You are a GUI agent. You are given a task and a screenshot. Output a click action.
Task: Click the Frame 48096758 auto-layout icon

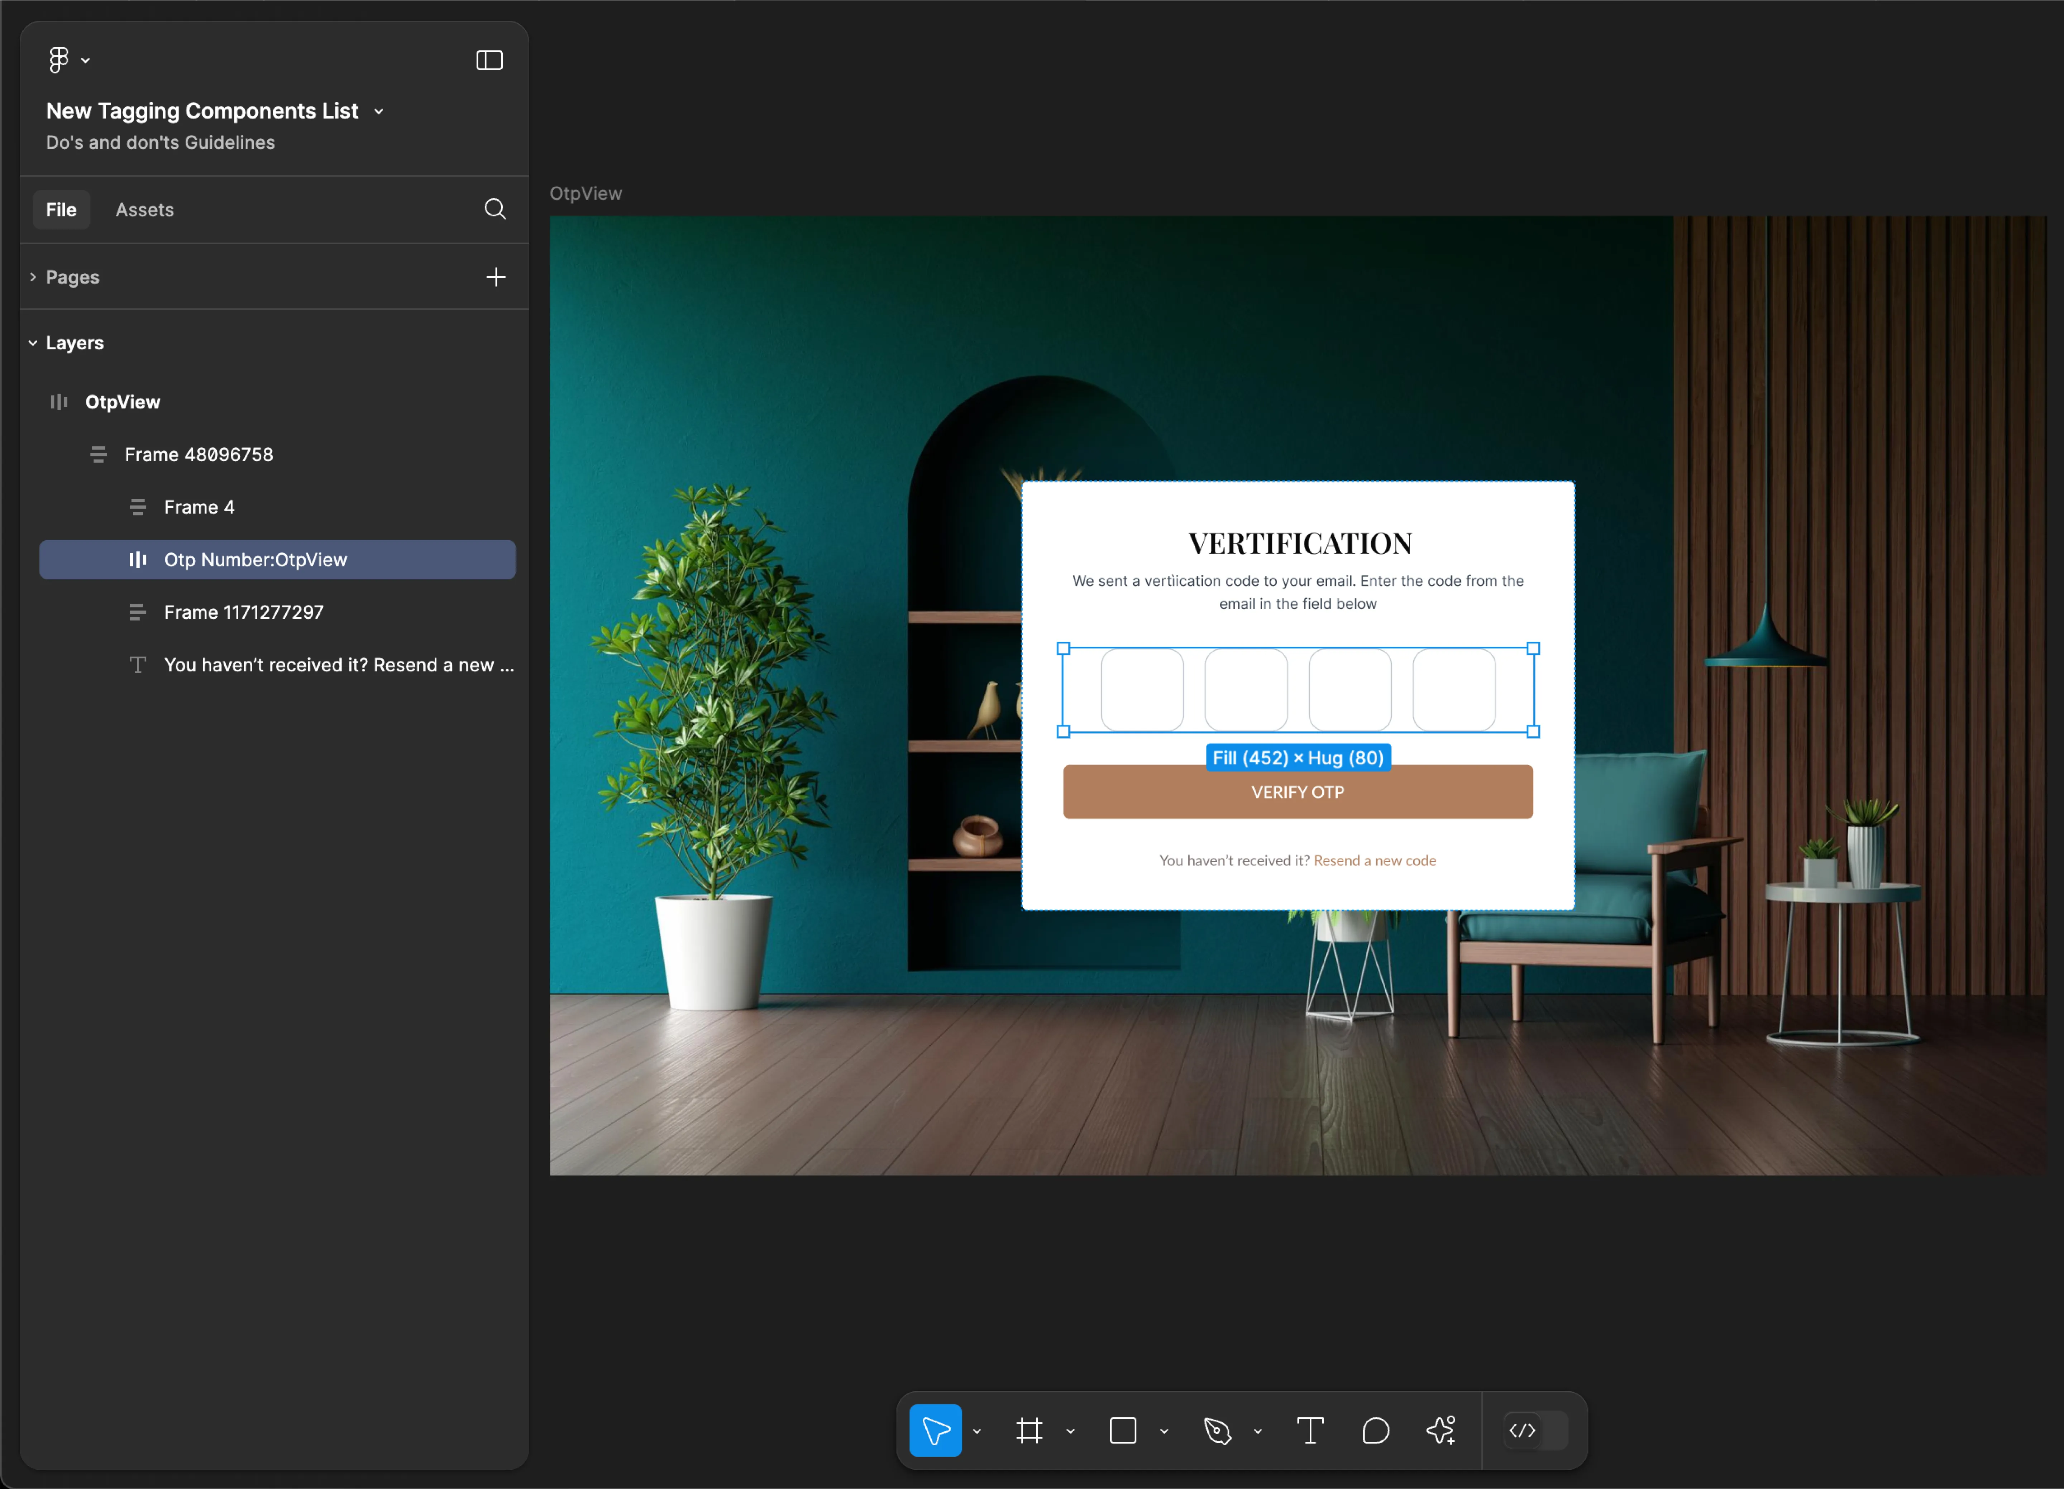98,454
